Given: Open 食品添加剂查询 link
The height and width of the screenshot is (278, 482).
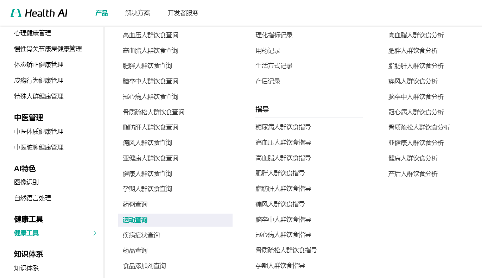Looking at the screenshot, I should (x=144, y=266).
